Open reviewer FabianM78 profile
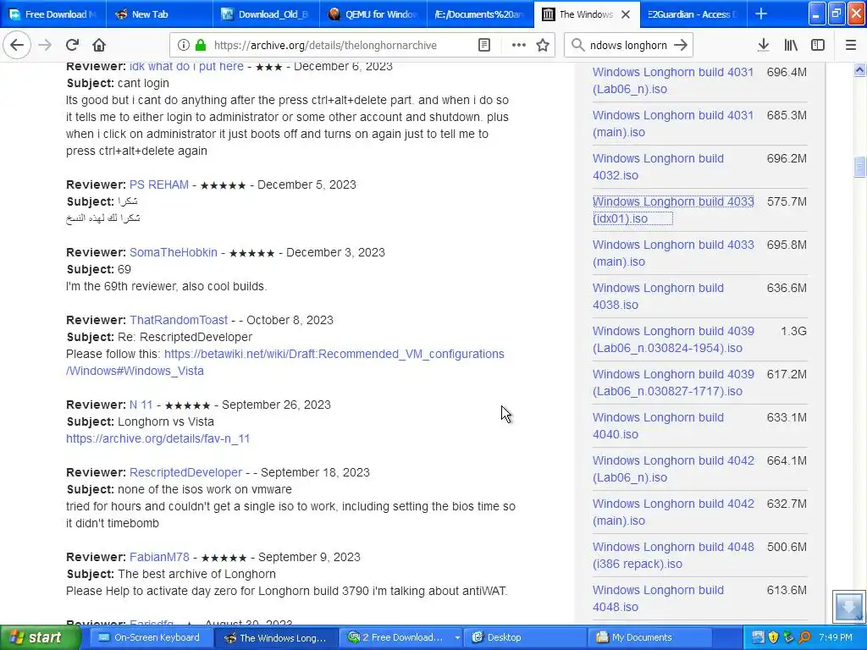 (159, 557)
